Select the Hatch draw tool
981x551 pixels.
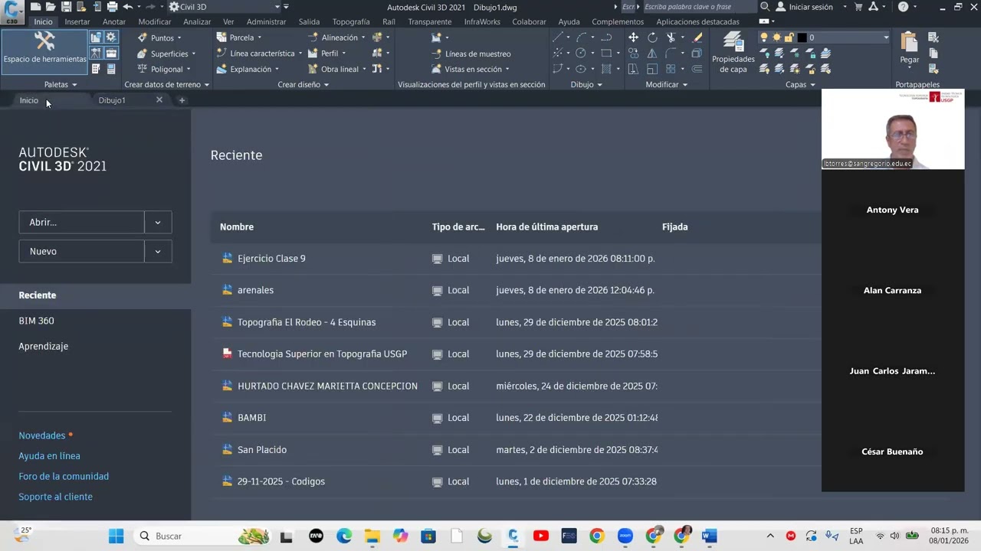606,69
